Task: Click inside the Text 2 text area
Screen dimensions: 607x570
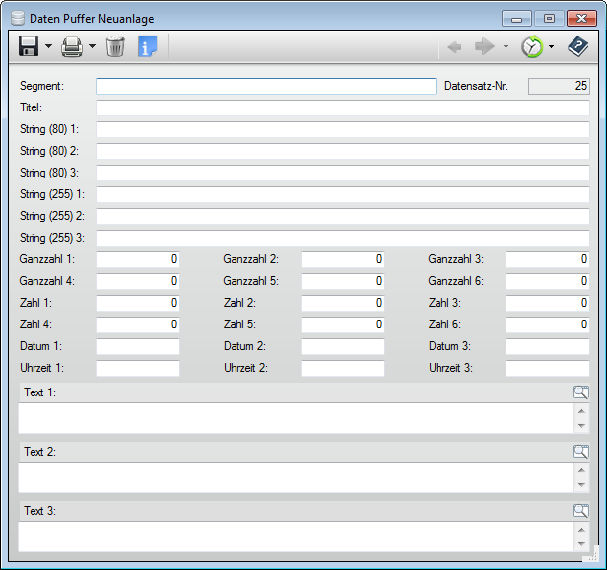Action: [x=296, y=477]
